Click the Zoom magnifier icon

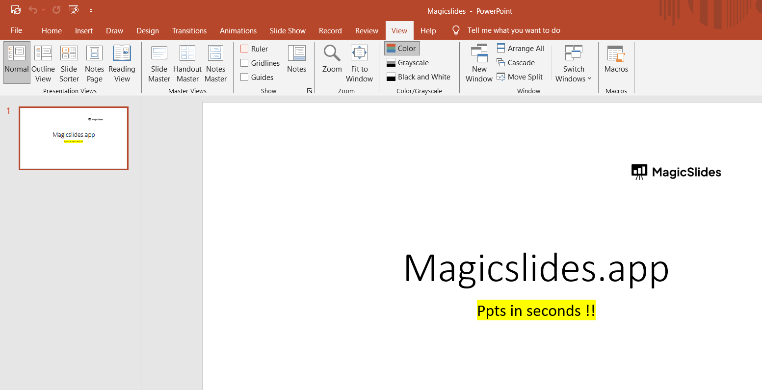click(x=332, y=53)
